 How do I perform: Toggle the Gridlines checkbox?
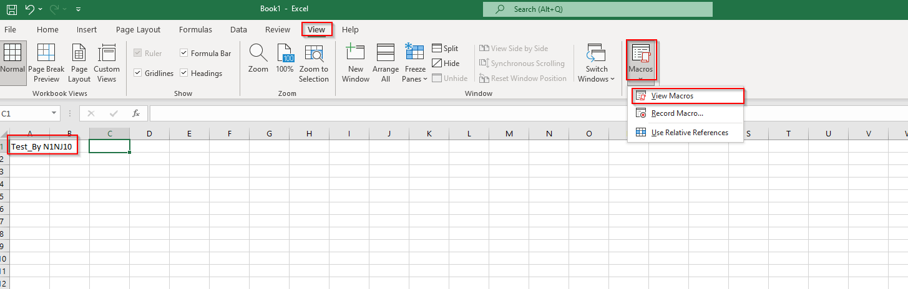(x=138, y=73)
